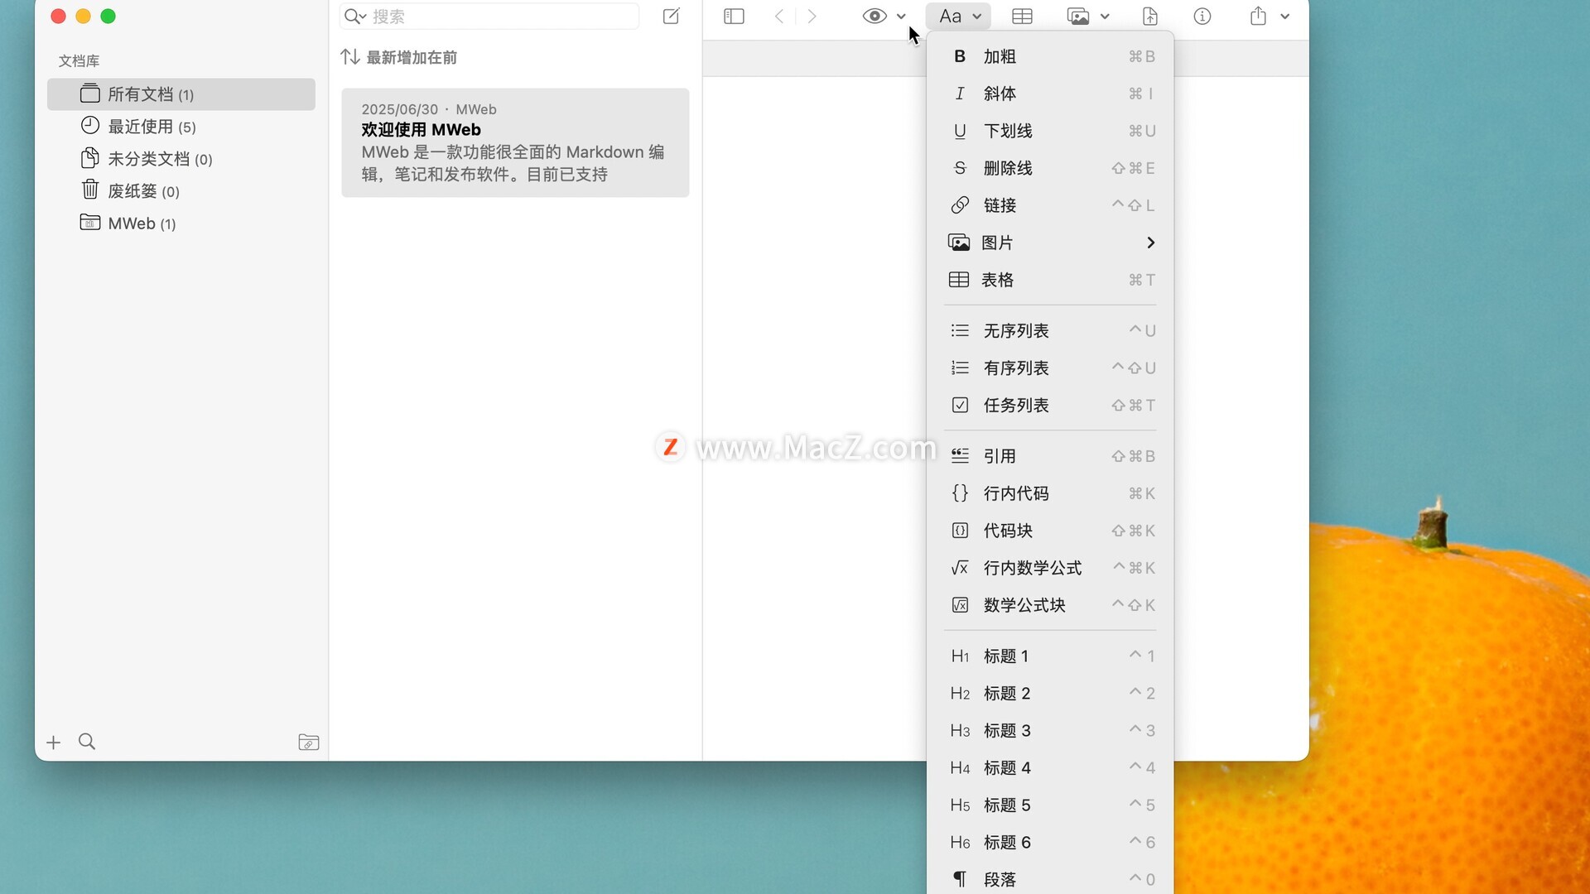Open the share dropdown arrow

1284,17
